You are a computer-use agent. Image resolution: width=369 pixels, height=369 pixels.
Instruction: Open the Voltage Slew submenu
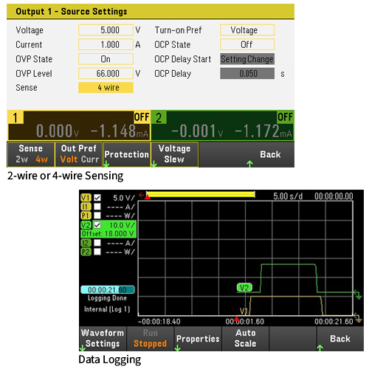click(x=174, y=154)
